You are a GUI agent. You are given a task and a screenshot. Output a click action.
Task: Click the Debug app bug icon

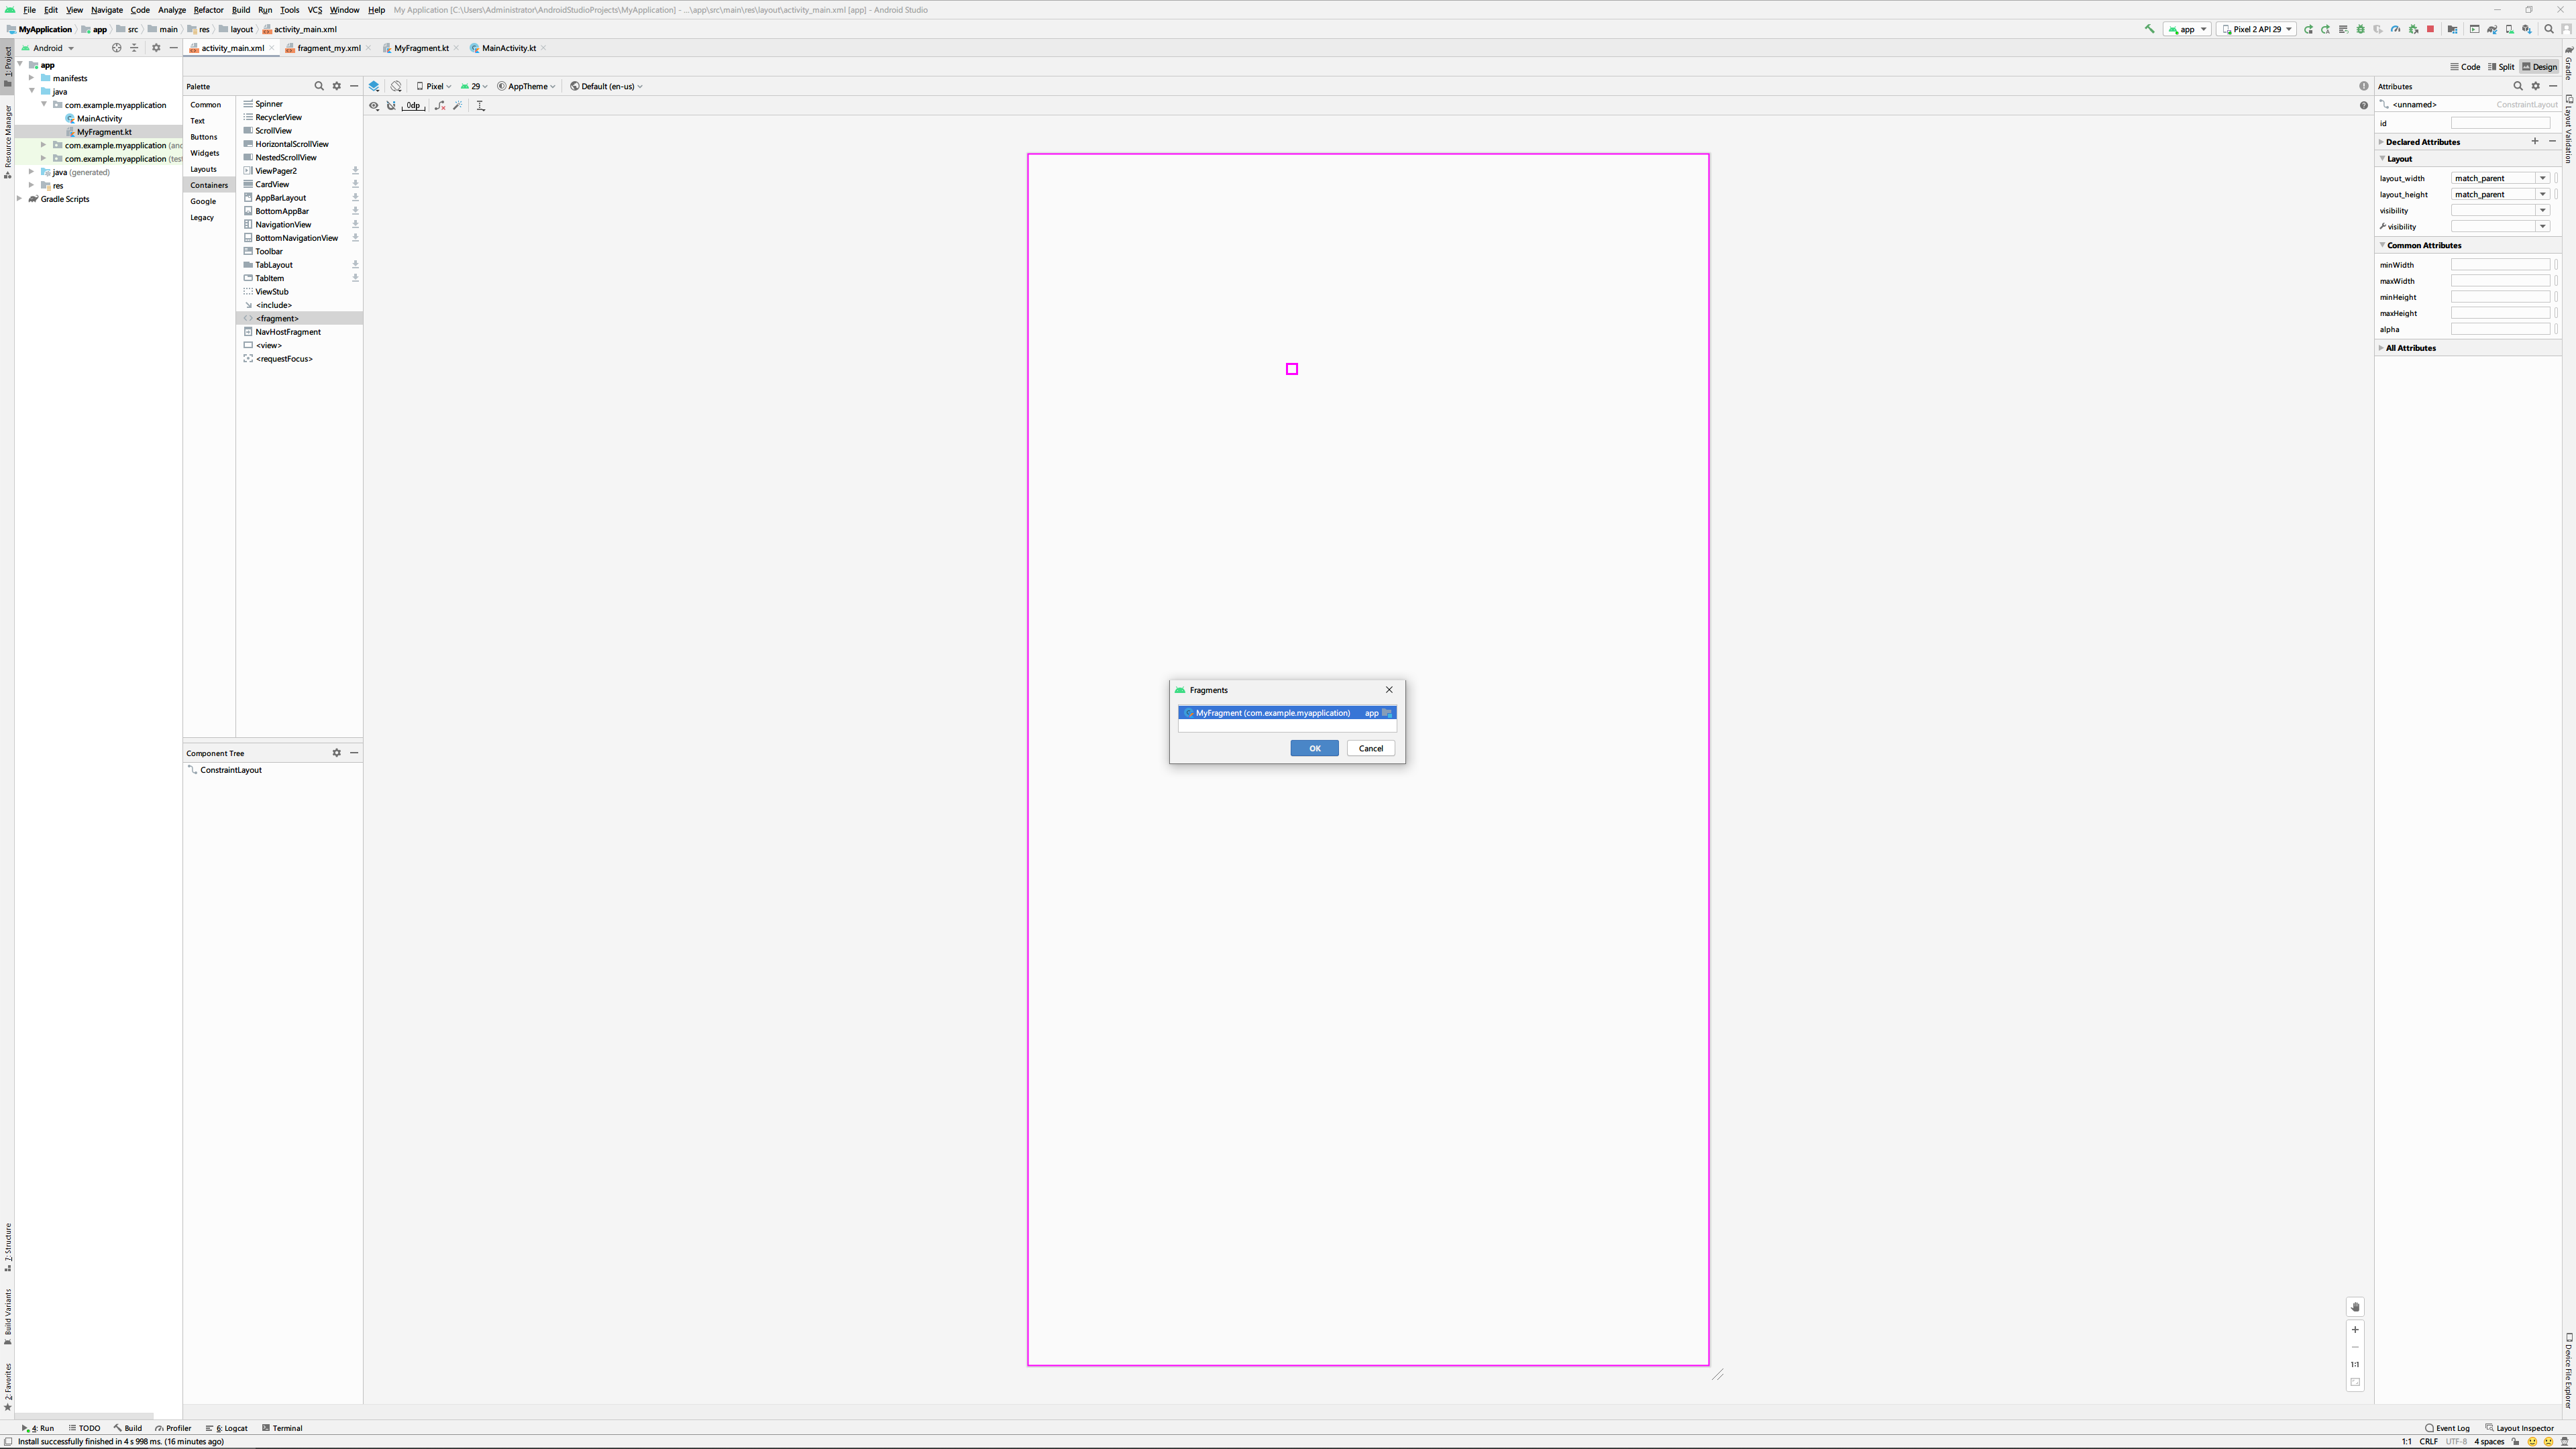pos(2361,29)
